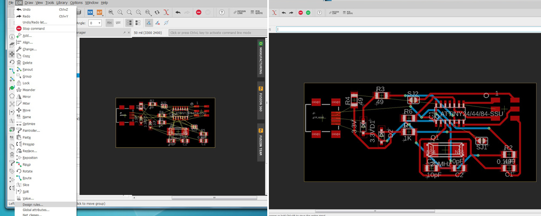The image size is (541, 216).
Task: Click the ULP program icon
Action: coord(99,12)
